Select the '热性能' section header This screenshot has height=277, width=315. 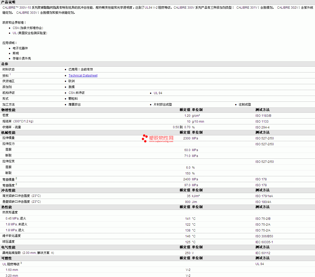pyautogui.click(x=7, y=207)
